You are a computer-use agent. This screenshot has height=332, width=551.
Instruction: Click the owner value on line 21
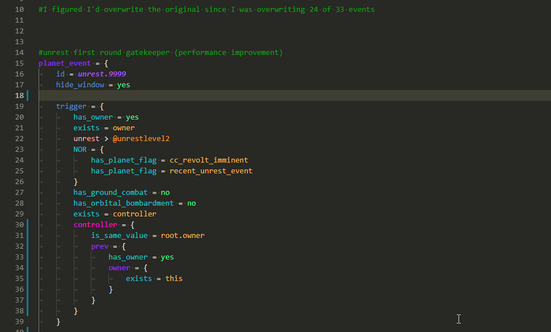click(x=124, y=128)
